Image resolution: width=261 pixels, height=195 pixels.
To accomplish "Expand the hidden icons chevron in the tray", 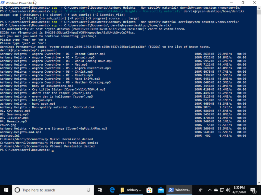I will 210,190.
